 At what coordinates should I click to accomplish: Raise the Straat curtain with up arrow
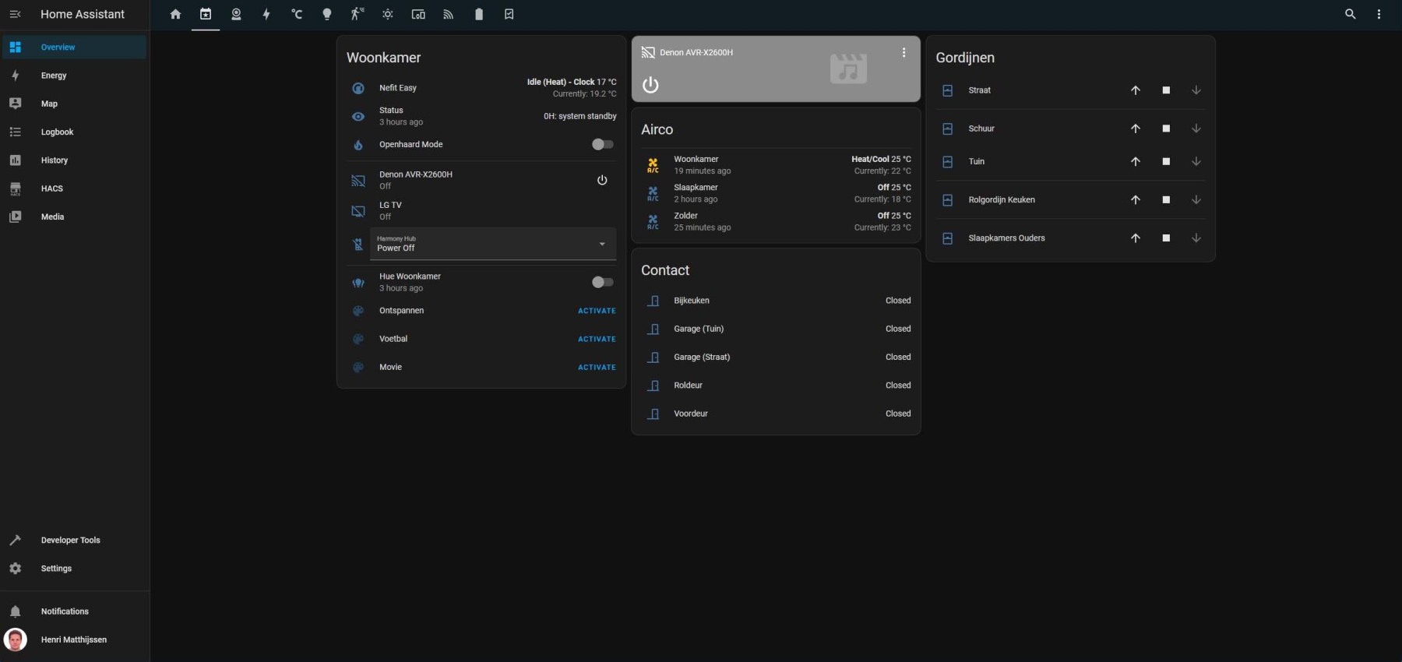[x=1136, y=90]
